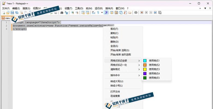Viewport: 213px width, 109px height.
Task: Open the 插件(P) menu
Action: (109, 8)
